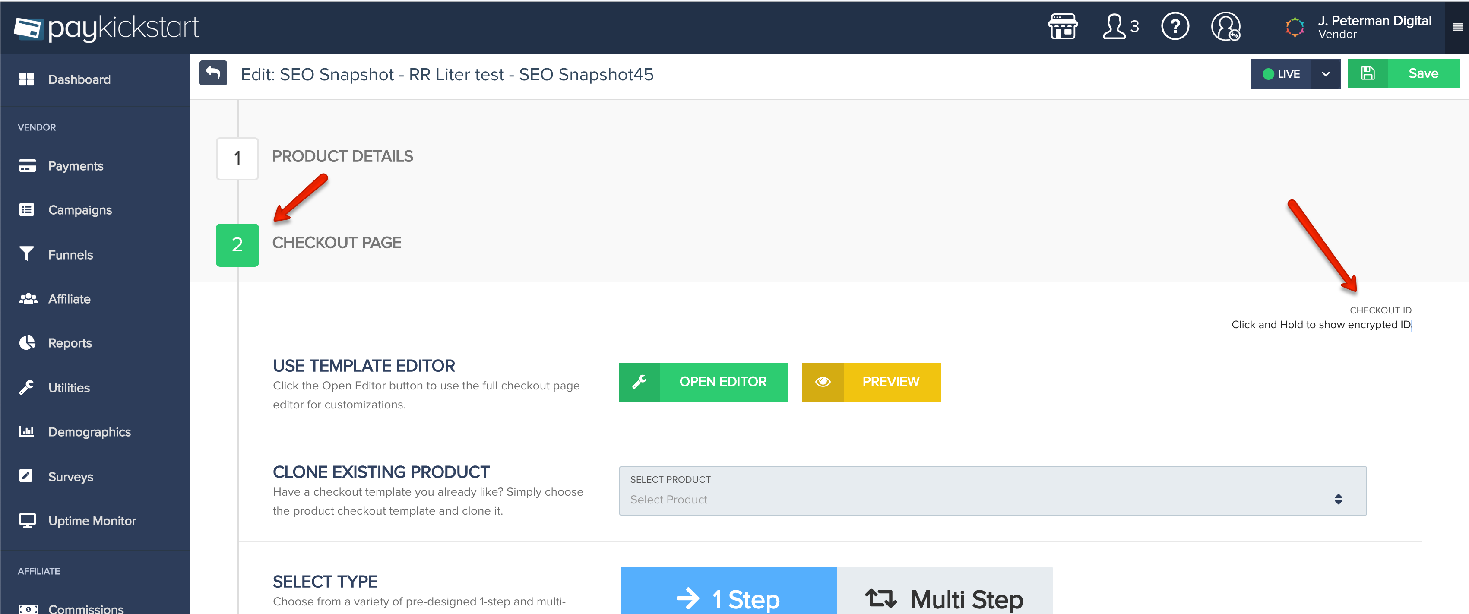1469x614 pixels.
Task: Click the wrench icon on Open Editor
Action: point(639,382)
